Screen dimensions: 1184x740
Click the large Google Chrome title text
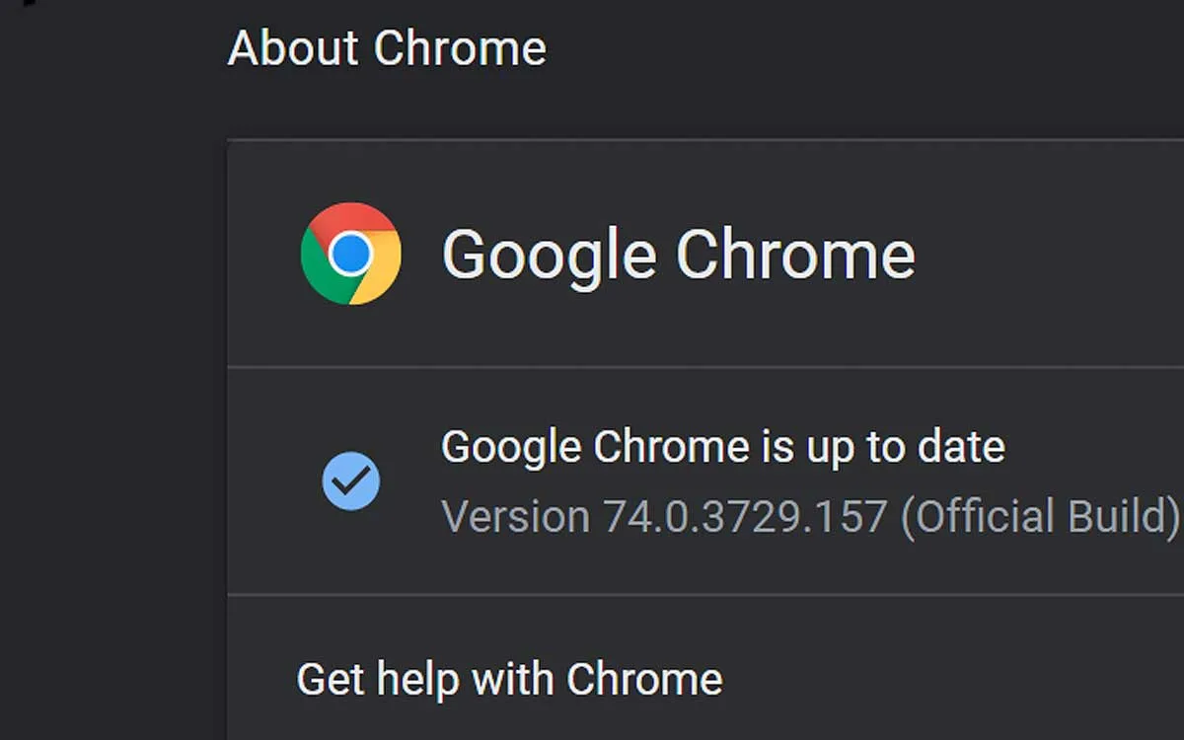coord(678,254)
